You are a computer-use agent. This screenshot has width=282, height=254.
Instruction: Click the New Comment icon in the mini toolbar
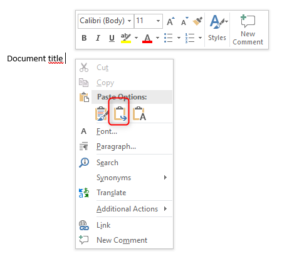[248, 30]
